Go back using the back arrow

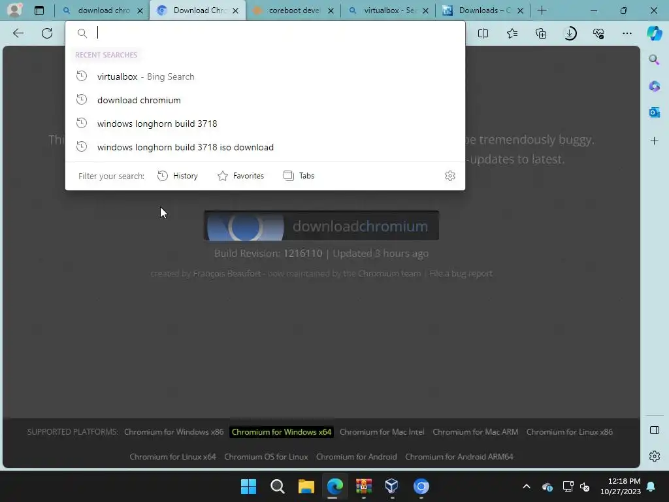click(18, 33)
